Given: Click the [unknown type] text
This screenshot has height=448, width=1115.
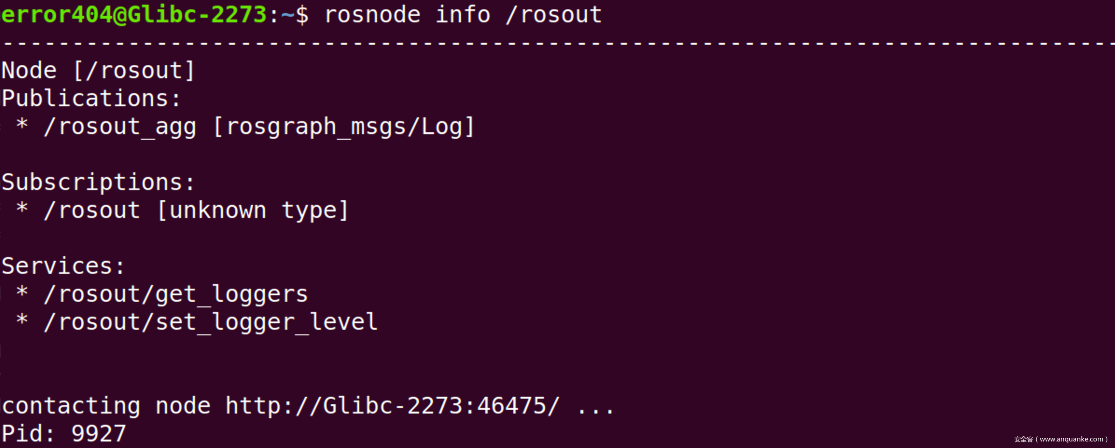Looking at the screenshot, I should 253,210.
